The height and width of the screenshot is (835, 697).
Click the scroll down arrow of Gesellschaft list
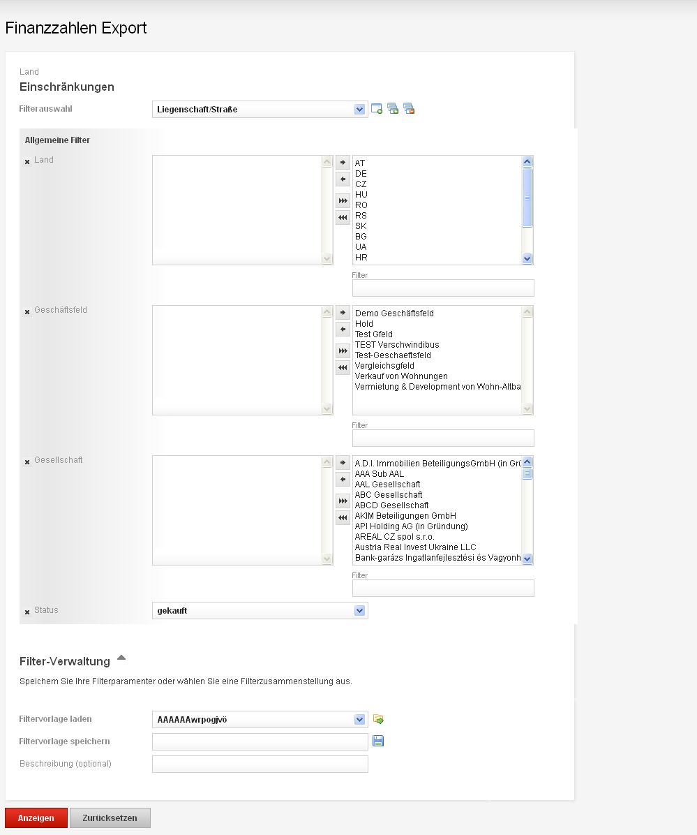pyautogui.click(x=527, y=559)
